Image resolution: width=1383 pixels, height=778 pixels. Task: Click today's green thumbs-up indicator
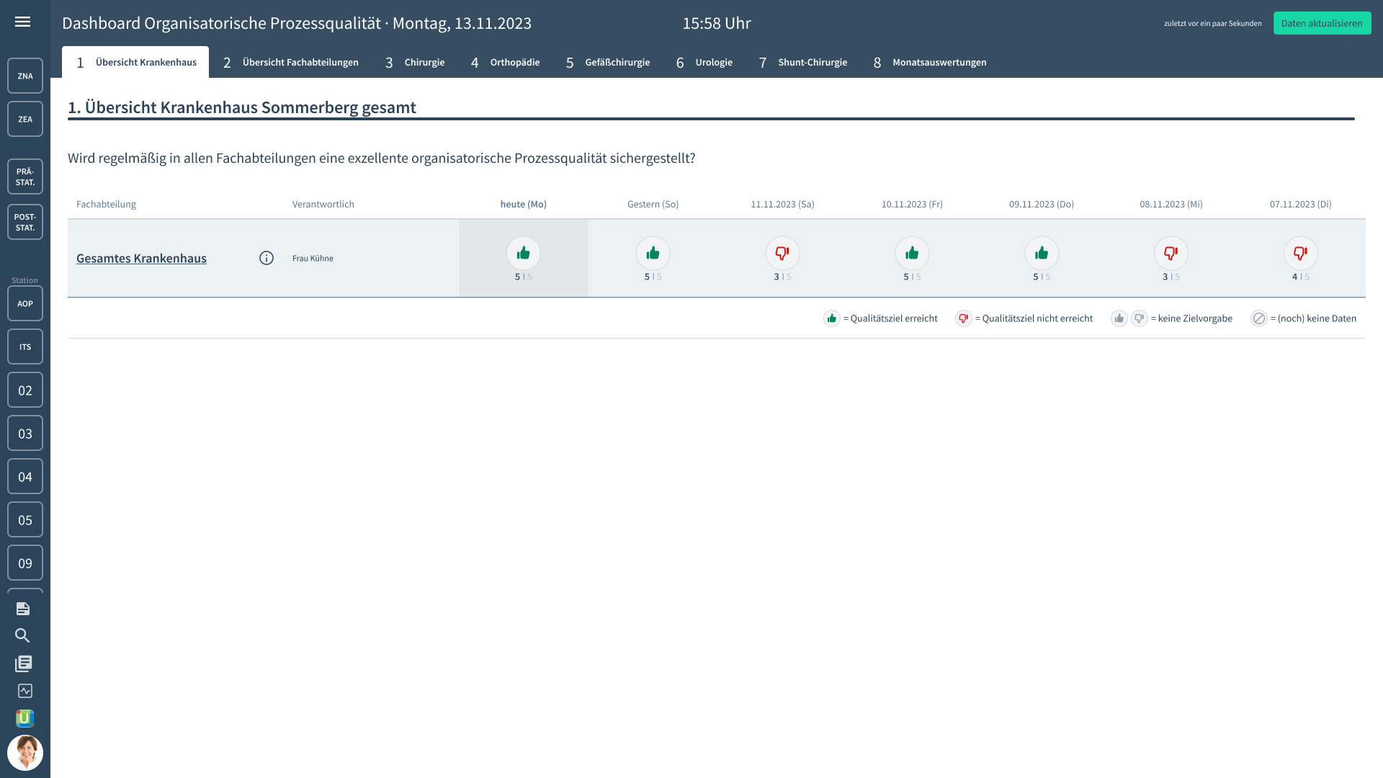click(523, 254)
